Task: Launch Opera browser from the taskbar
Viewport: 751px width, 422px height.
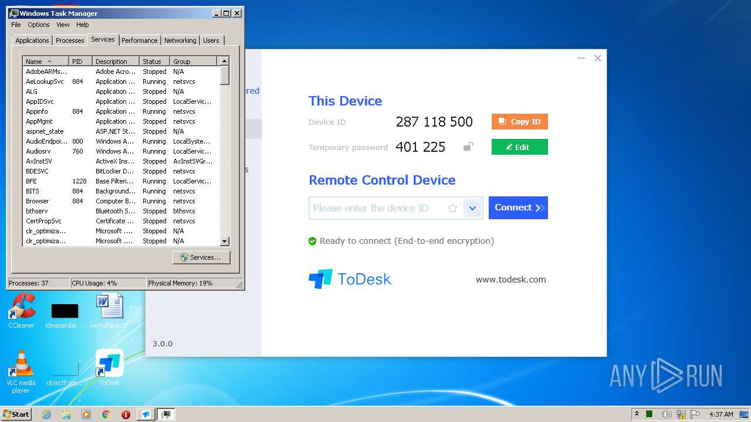Action: 126,414
